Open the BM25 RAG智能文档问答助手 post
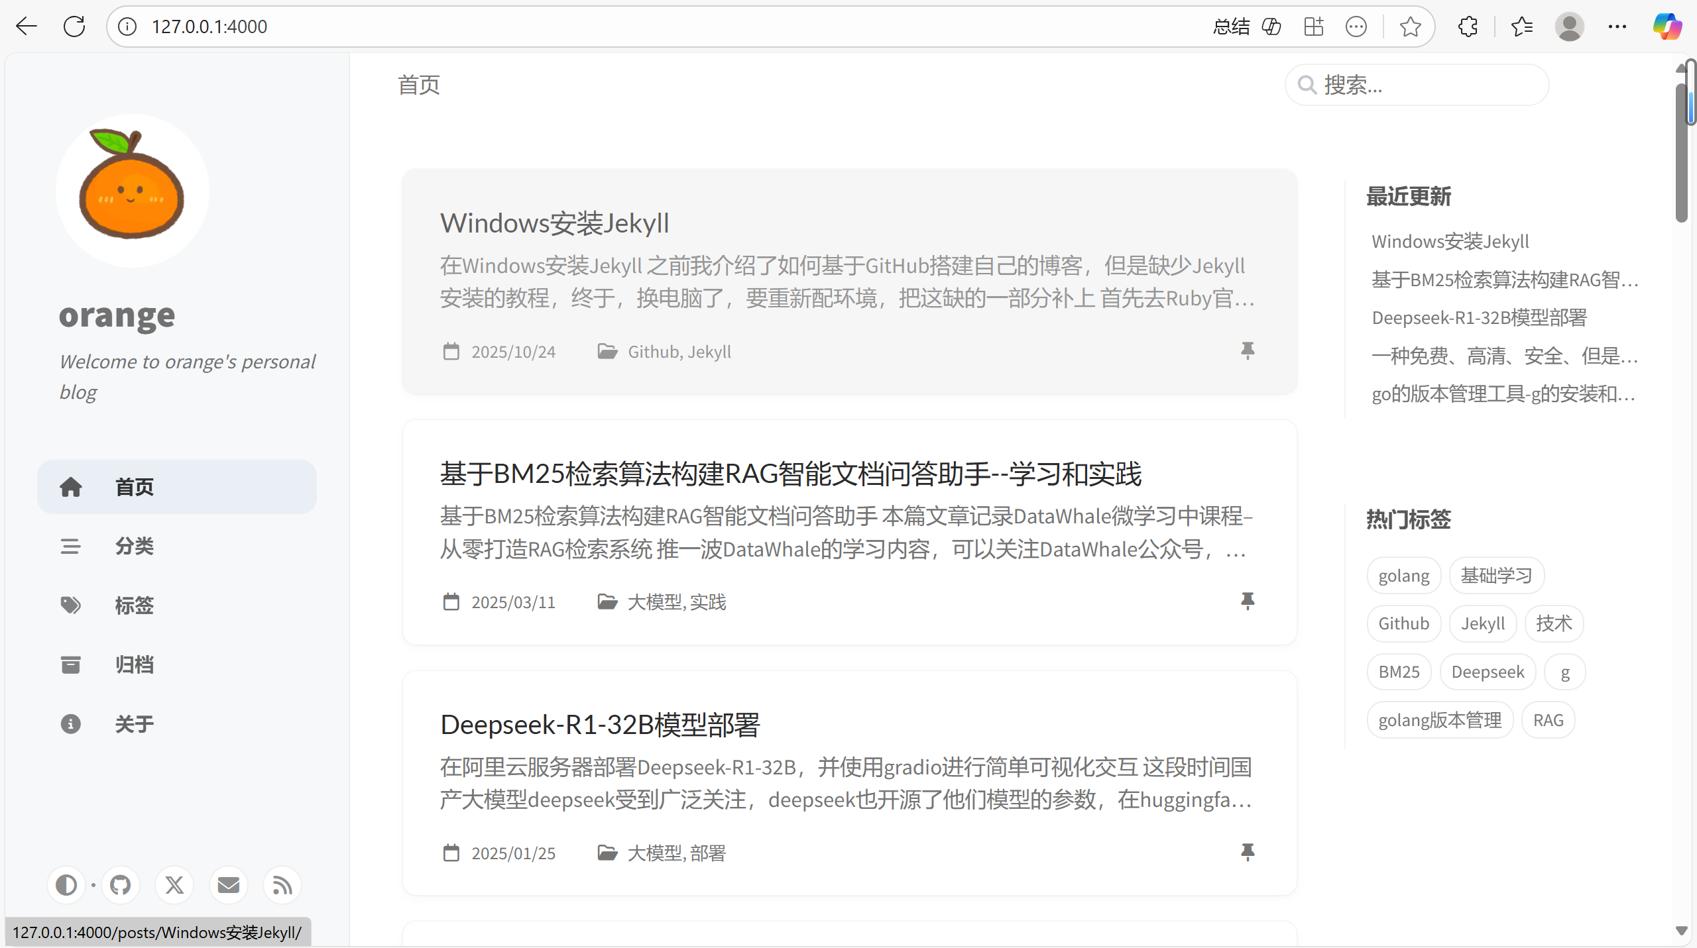The width and height of the screenshot is (1697, 948). [850, 533]
